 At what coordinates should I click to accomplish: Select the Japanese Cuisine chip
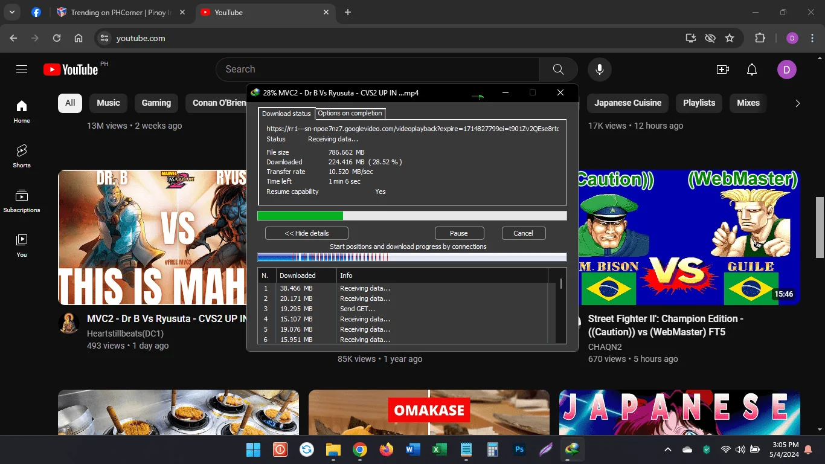(x=628, y=103)
